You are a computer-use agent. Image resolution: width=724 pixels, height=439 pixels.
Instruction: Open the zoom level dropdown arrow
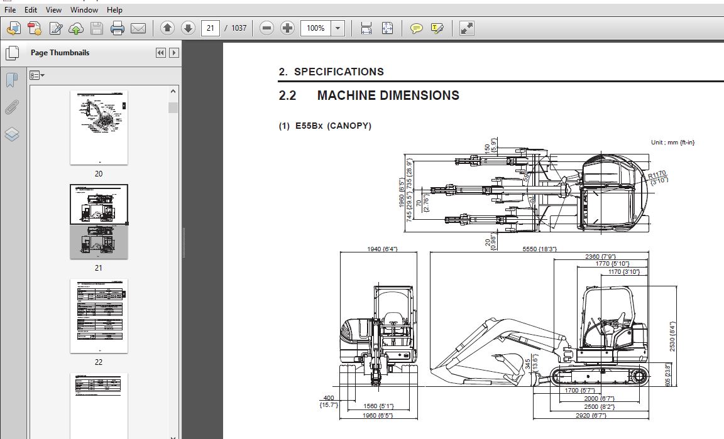338,28
